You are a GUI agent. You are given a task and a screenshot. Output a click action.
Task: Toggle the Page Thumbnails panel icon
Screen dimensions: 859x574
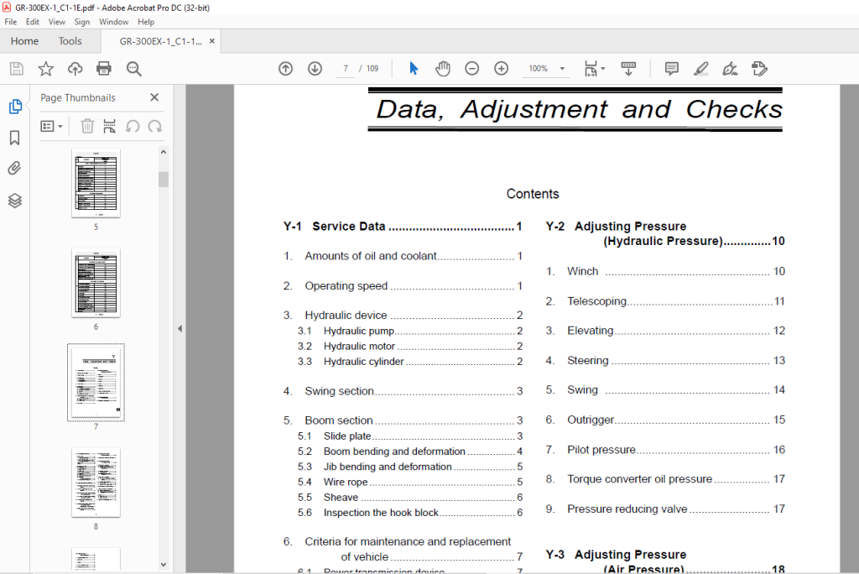tap(15, 107)
